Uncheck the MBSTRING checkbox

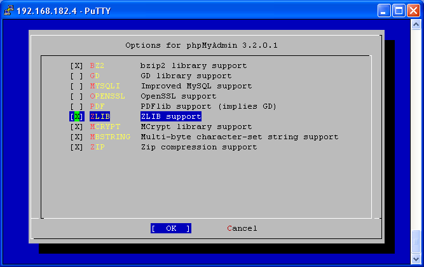point(77,137)
